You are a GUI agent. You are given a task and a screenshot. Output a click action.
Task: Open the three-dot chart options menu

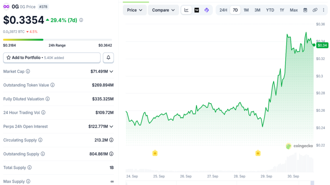pyautogui.click(x=324, y=10)
